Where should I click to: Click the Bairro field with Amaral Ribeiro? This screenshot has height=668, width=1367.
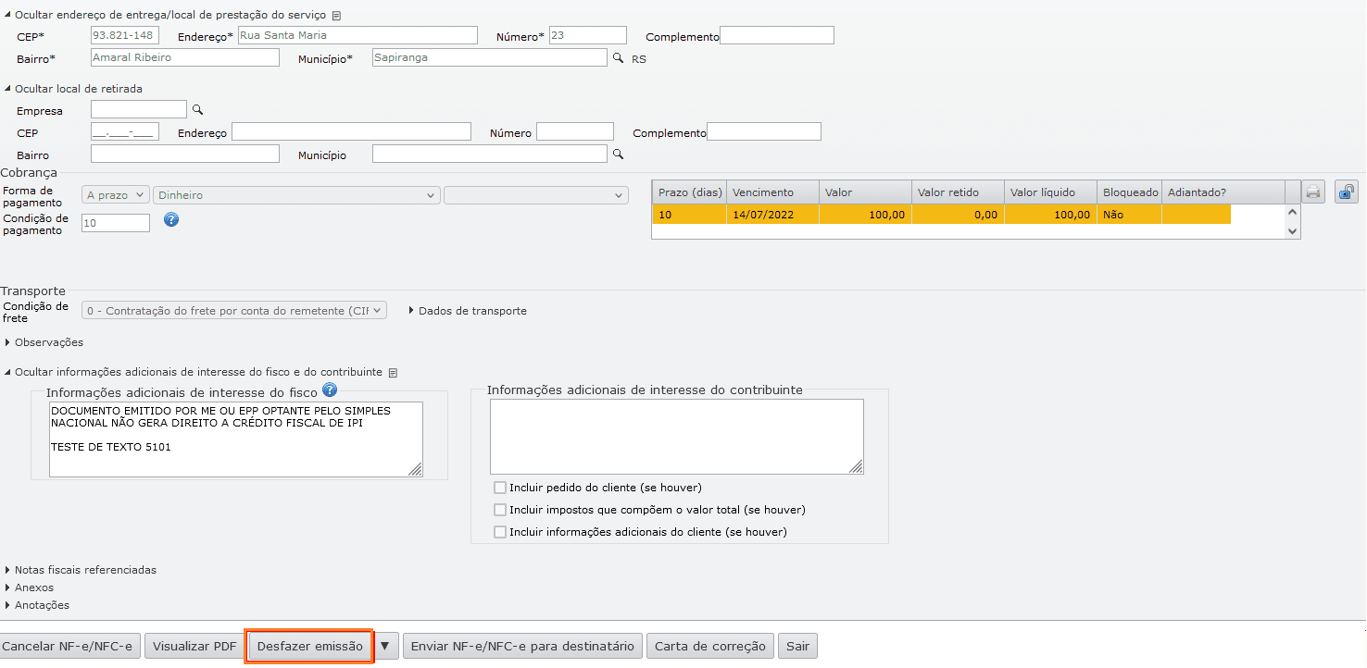pos(185,57)
